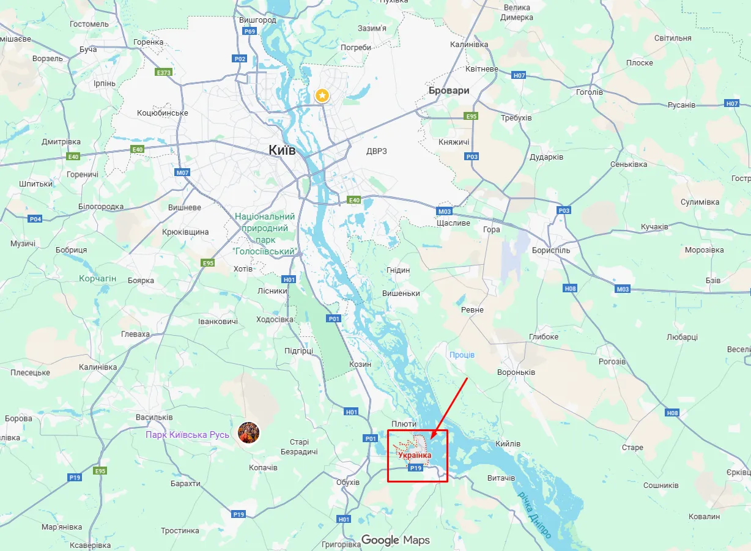Click the red Українка town label
The image size is (751, 551).
click(415, 456)
